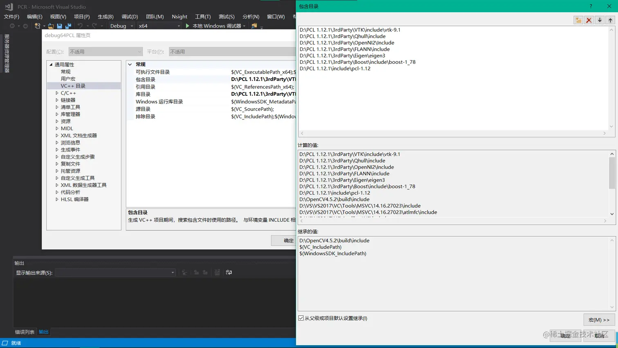This screenshot has width=618, height=348.
Task: Expand the MIDL tree node
Action: [57, 128]
